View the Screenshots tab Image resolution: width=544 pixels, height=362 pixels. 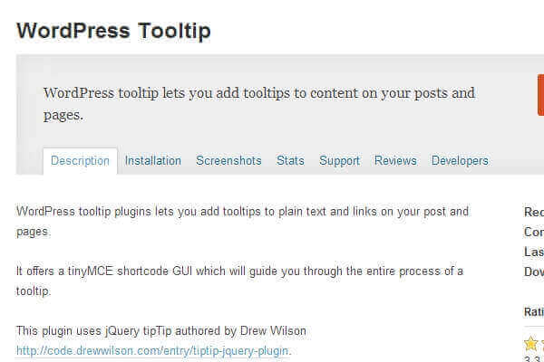pyautogui.click(x=228, y=161)
